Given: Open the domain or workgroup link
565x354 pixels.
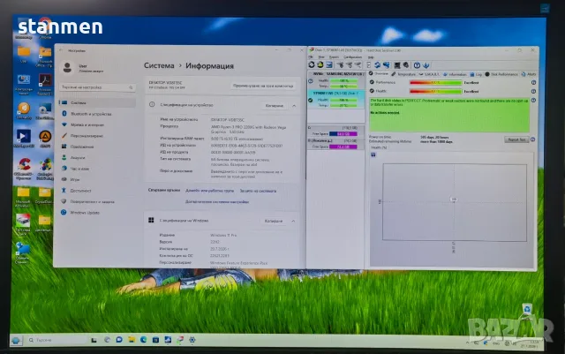Looking at the screenshot, I should click(209, 191).
